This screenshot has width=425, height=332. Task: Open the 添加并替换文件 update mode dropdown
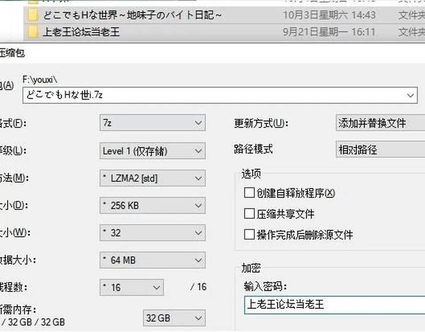click(x=380, y=123)
